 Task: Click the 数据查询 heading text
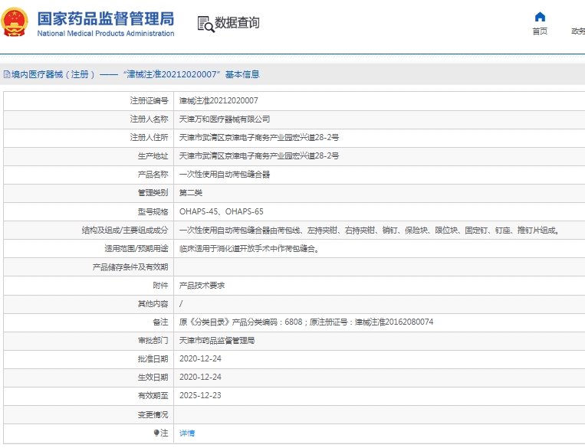coord(237,23)
